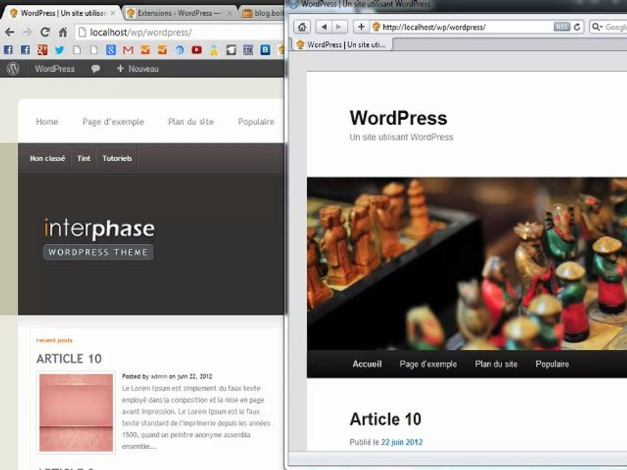Open the admin author link
Viewport: 627px width, 470px height.
click(159, 377)
